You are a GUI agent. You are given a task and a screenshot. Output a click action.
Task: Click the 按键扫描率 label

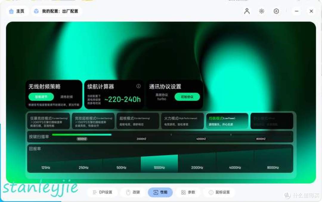pos(39,137)
